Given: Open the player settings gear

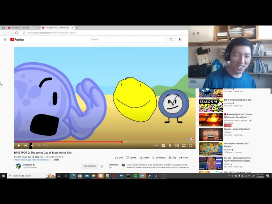Looking at the screenshot, I should coord(170,146).
